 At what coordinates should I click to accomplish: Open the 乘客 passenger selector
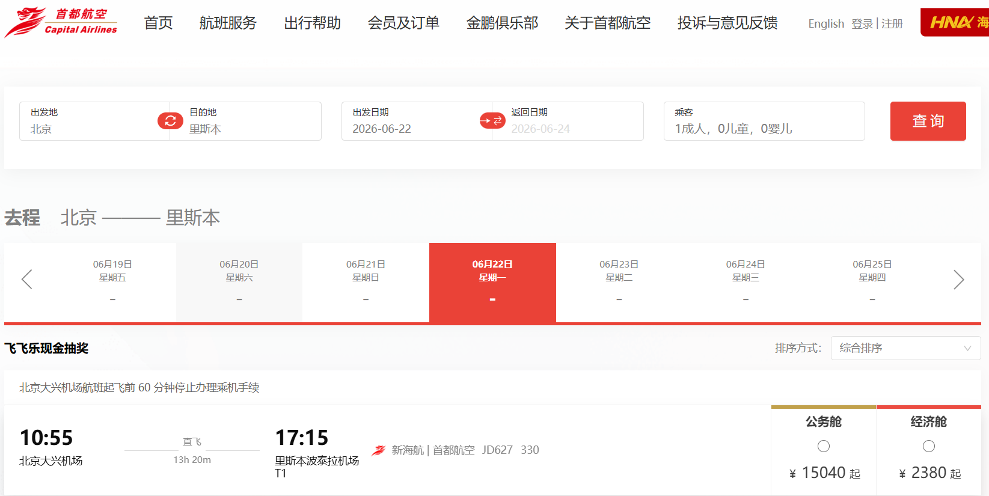coord(764,121)
